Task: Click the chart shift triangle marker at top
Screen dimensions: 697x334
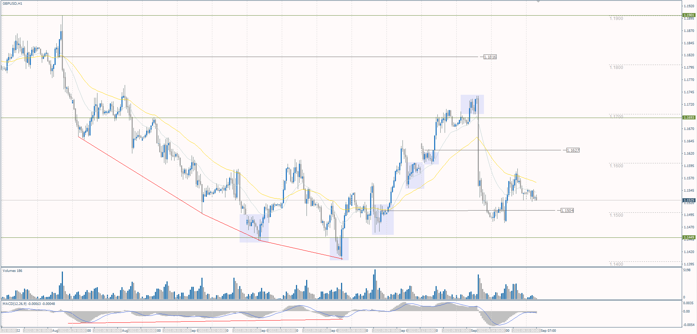Action: pos(538,2)
